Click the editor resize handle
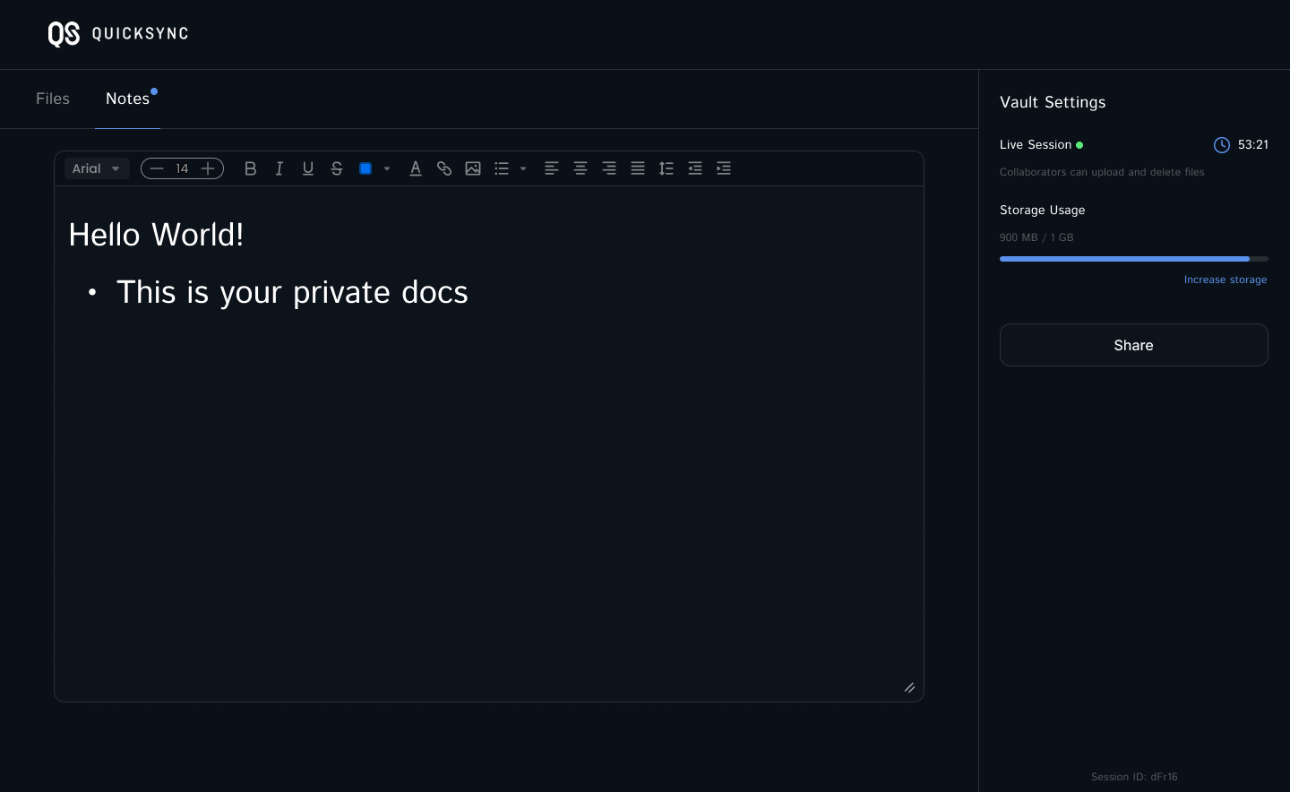The height and width of the screenshot is (792, 1290). [909, 687]
